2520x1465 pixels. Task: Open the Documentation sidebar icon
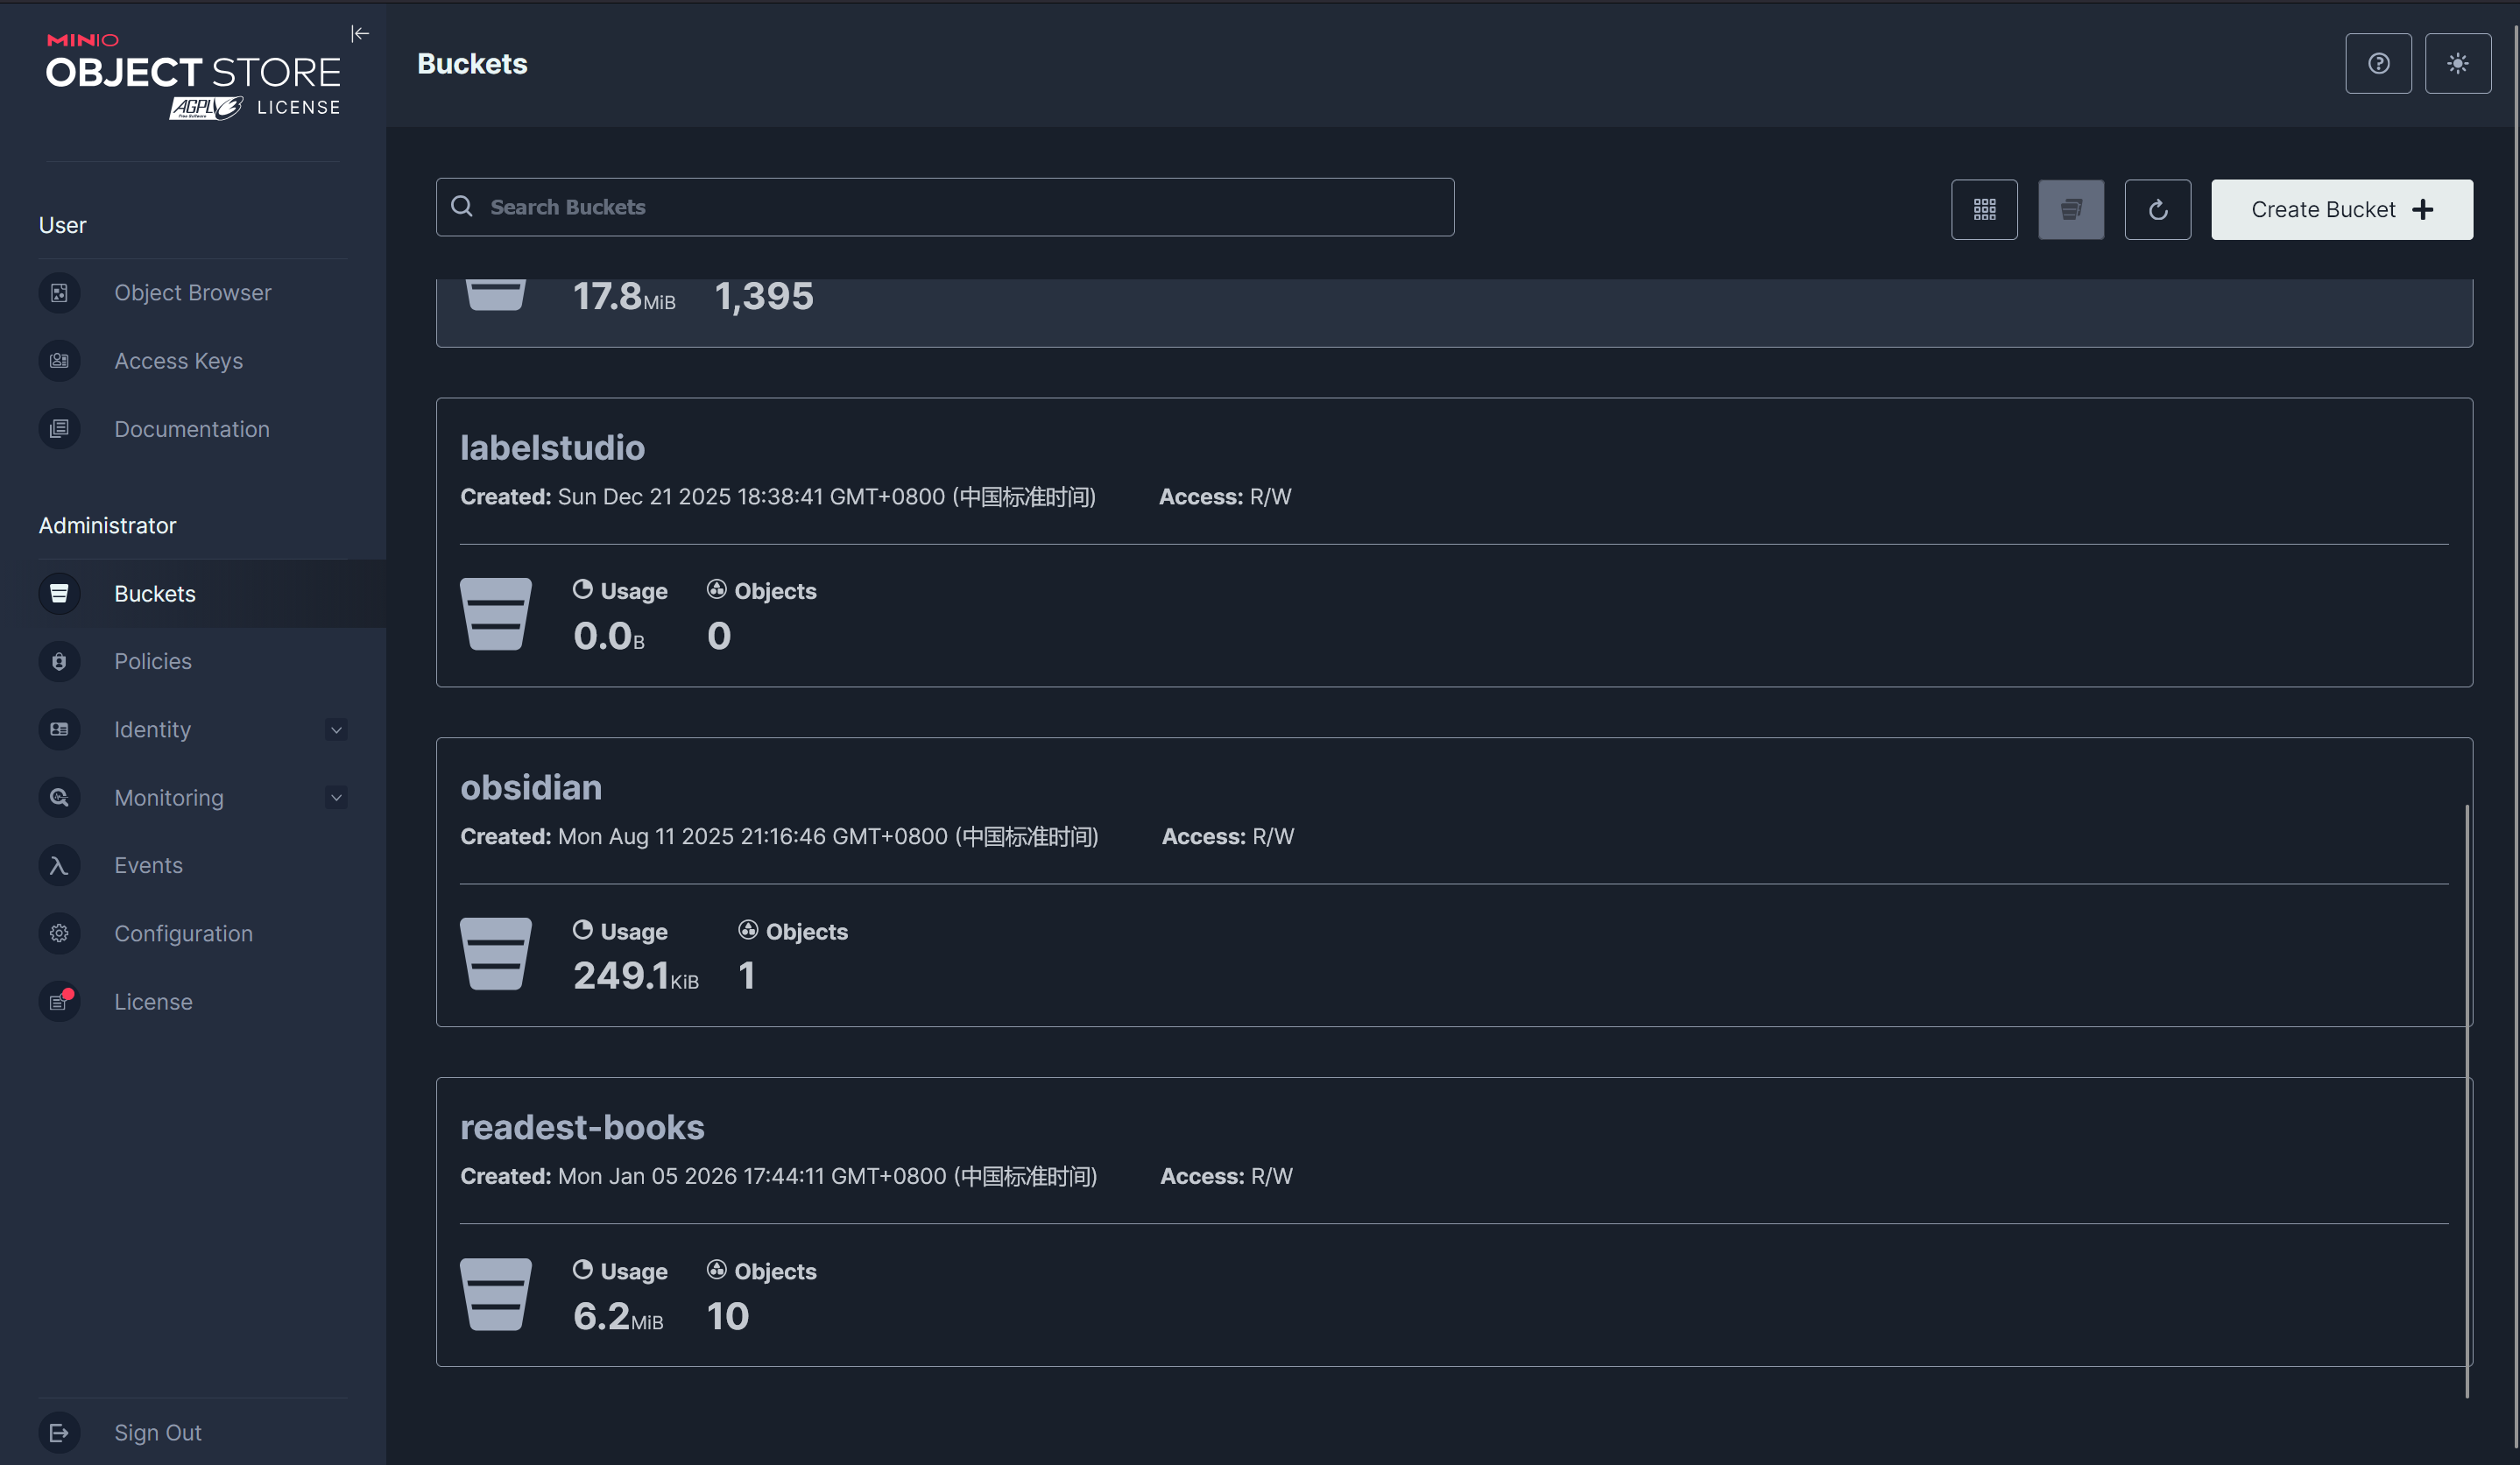(x=60, y=429)
